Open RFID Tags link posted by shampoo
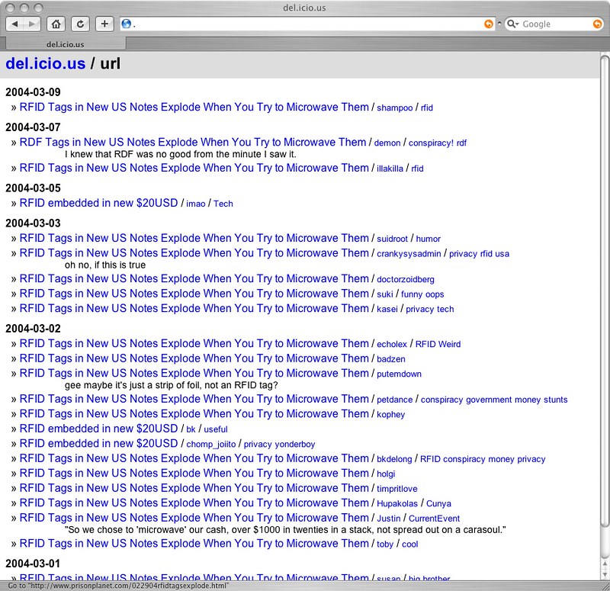The width and height of the screenshot is (610, 591). (194, 107)
